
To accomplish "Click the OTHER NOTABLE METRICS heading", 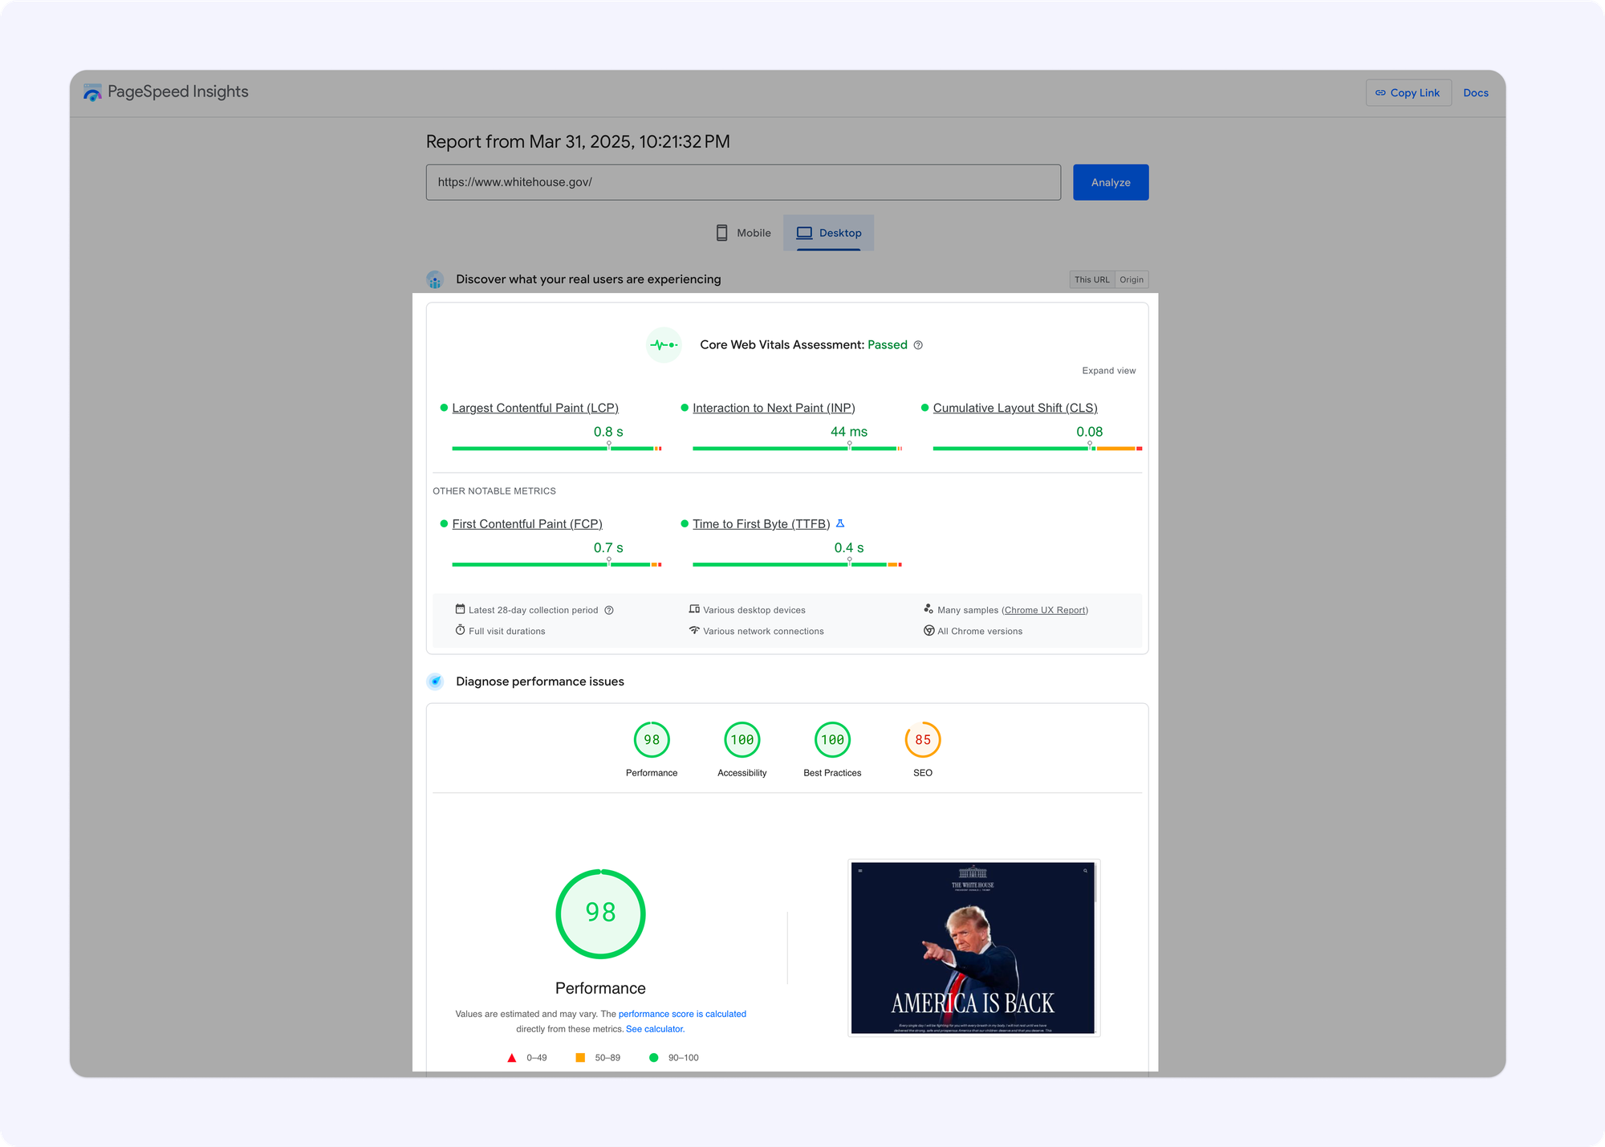I will pyautogui.click(x=494, y=491).
